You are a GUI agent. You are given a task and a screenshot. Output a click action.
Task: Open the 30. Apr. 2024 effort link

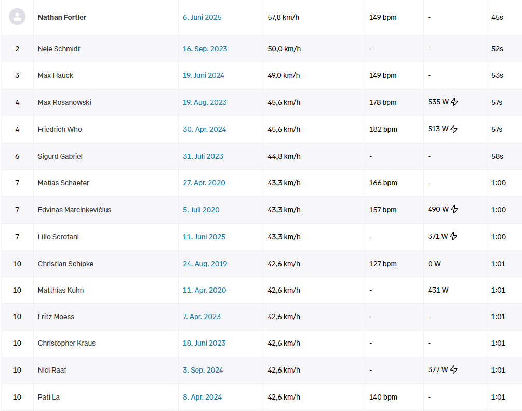[204, 129]
